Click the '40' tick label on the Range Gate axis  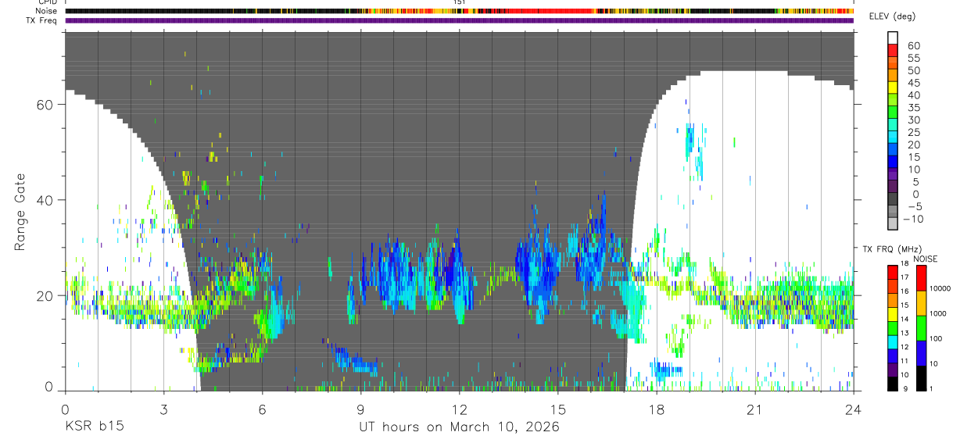[45, 200]
